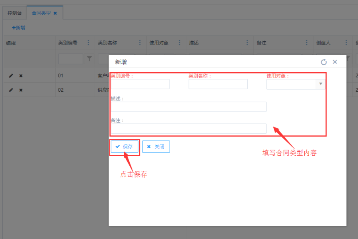Image resolution: width=358 pixels, height=239 pixels.
Task: Click the +新增 add link
Action: pyautogui.click(x=19, y=28)
